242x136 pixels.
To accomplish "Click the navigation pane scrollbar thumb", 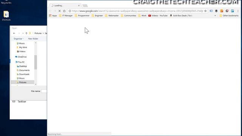I will 36,62.
